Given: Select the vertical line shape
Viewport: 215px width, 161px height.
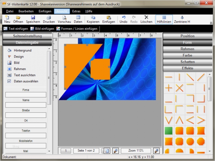Looking at the screenshot, I should click(x=179, y=77).
